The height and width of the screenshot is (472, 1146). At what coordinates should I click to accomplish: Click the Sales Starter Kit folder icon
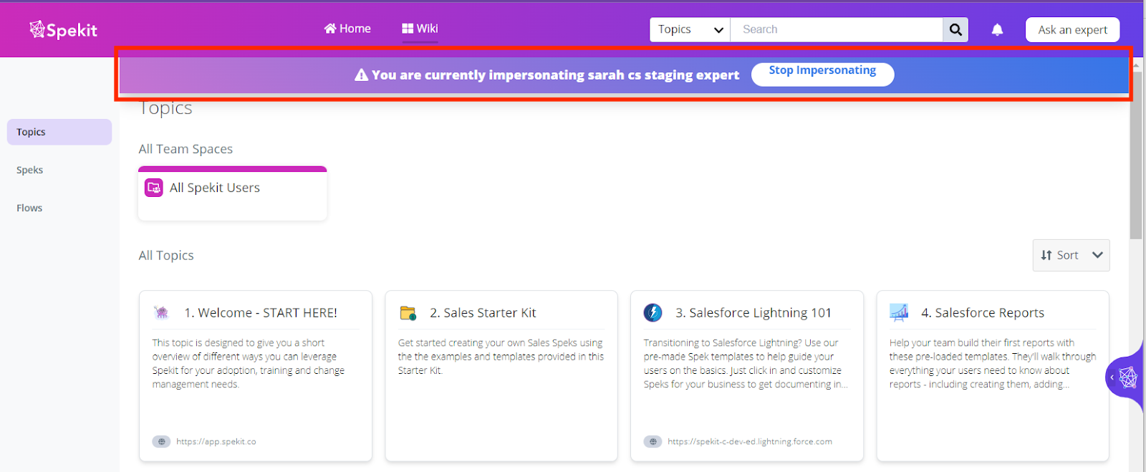(408, 312)
